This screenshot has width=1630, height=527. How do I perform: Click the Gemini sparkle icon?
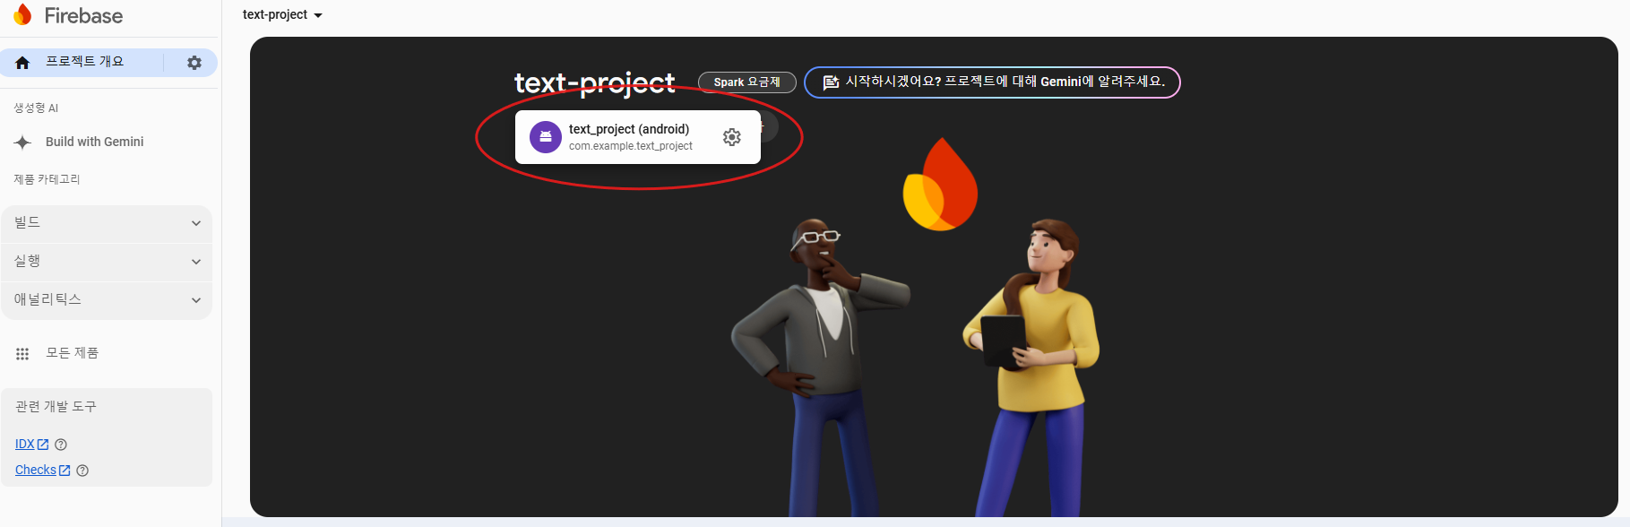coord(23,142)
